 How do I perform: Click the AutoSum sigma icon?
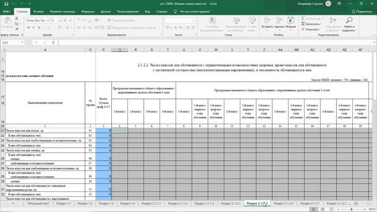click(303, 18)
